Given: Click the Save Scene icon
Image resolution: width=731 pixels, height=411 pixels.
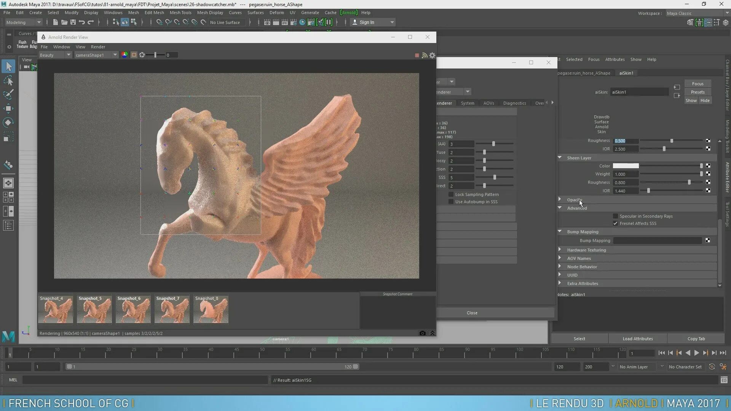Looking at the screenshot, I should click(73, 22).
